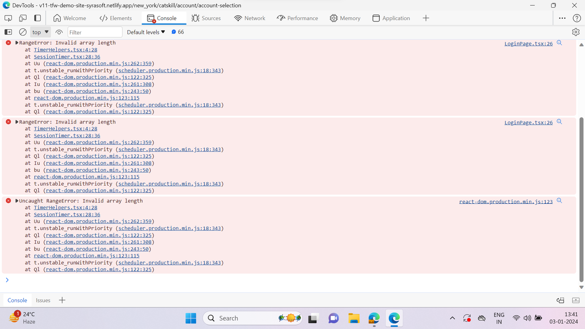Open the react-dom.production.min.js:123 link

pyautogui.click(x=505, y=201)
